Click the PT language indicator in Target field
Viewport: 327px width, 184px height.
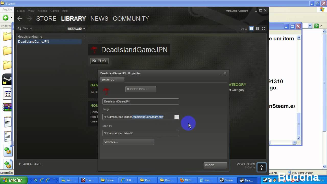176,117
